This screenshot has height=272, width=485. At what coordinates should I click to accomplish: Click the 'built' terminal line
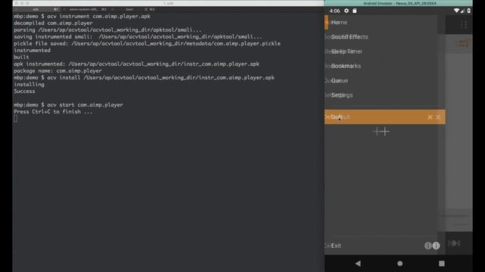coord(21,57)
